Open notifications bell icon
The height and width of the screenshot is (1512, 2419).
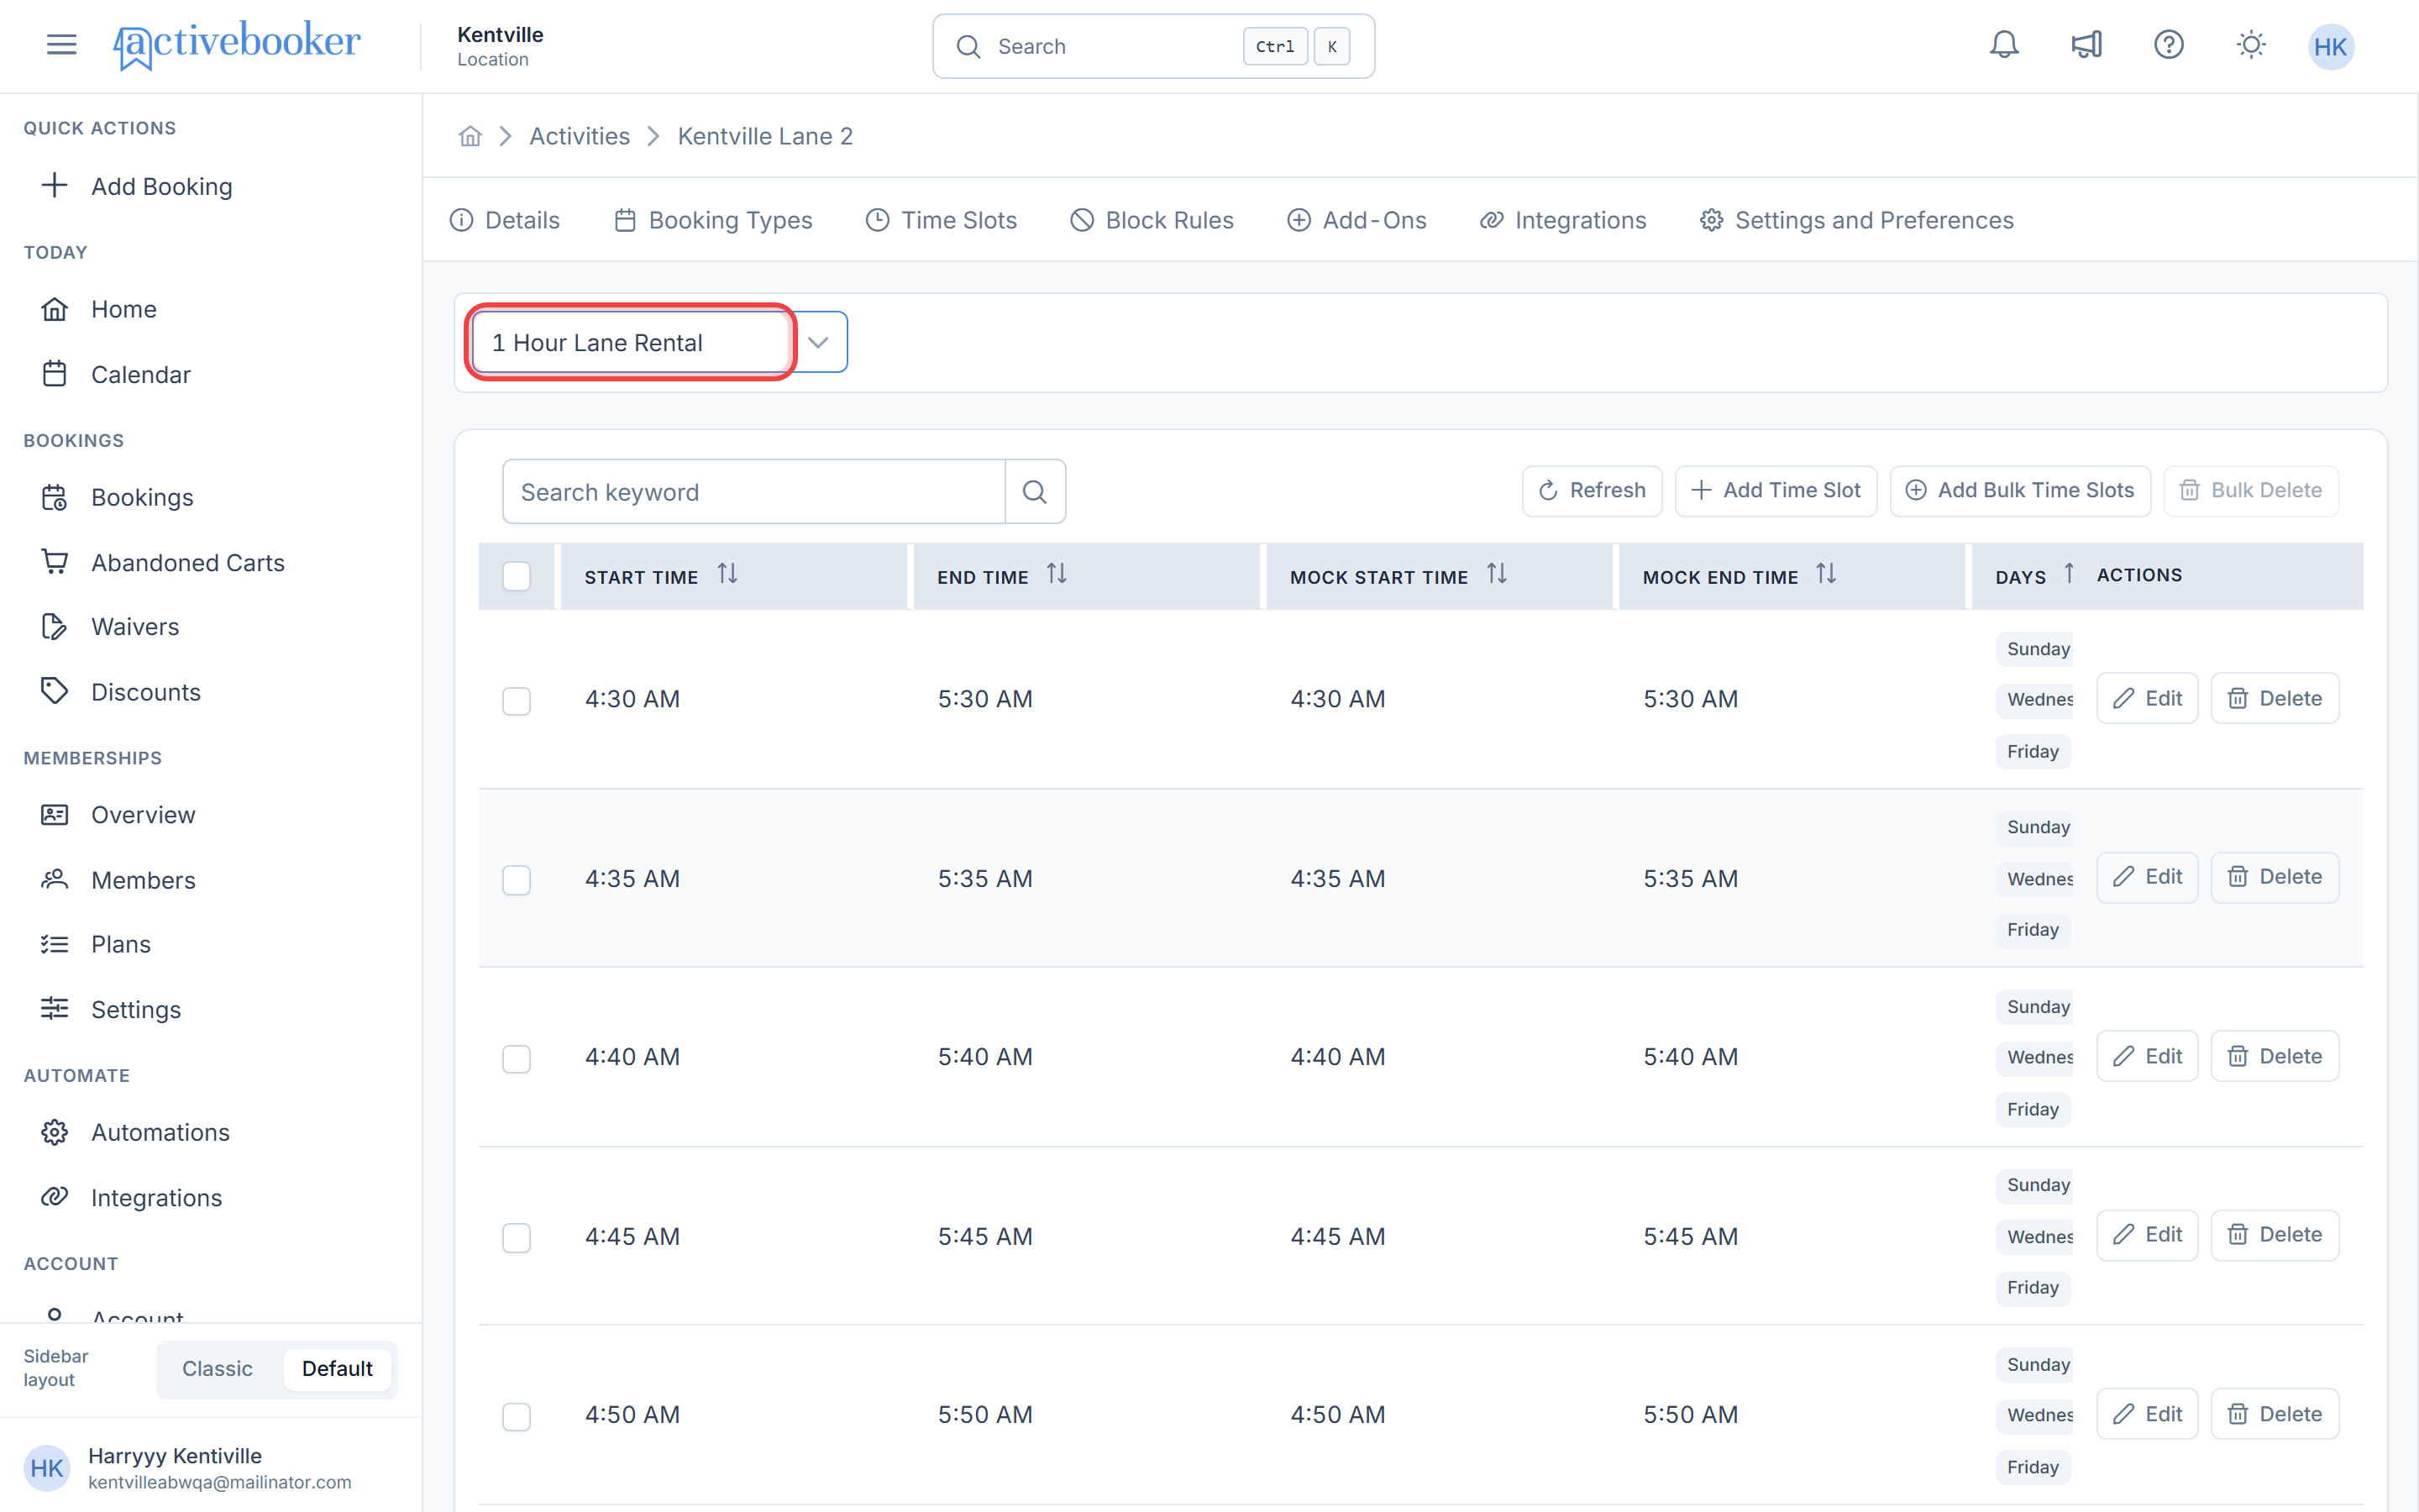pyautogui.click(x=2003, y=45)
